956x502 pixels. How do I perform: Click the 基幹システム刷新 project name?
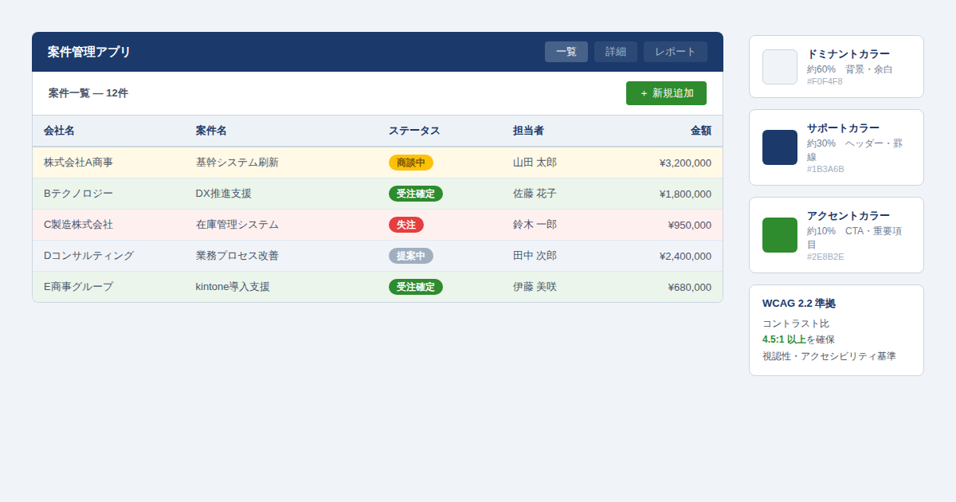(x=237, y=163)
